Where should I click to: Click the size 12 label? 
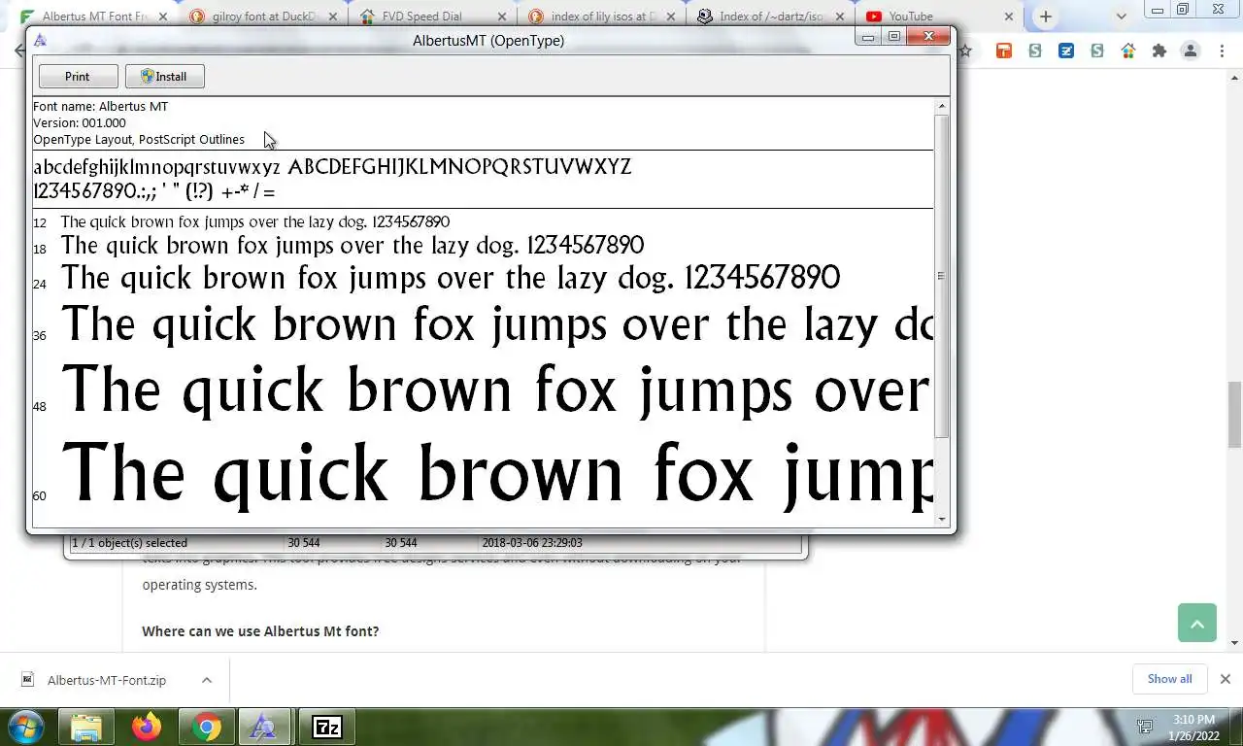point(40,223)
